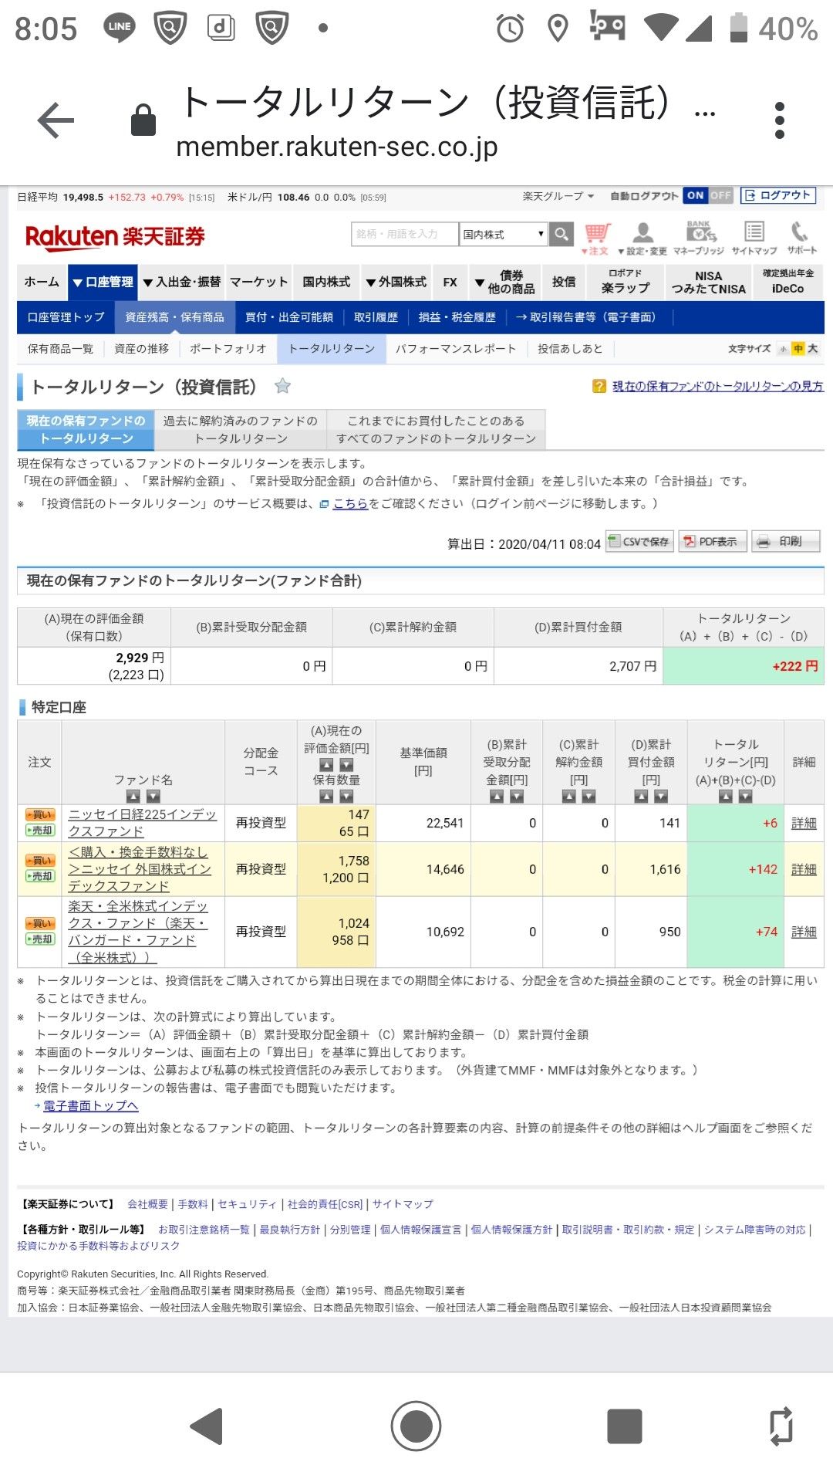833x1482 pixels.
Task: Tap the browser back arrow
Action: [x=56, y=120]
